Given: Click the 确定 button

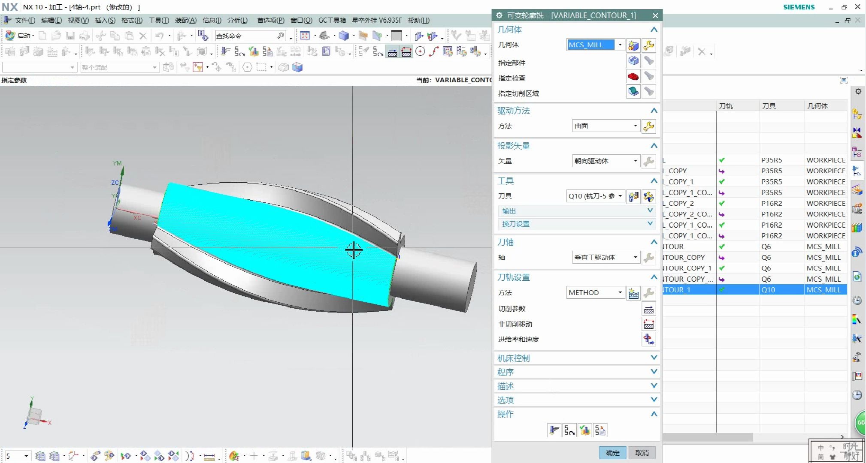Looking at the screenshot, I should pos(612,453).
